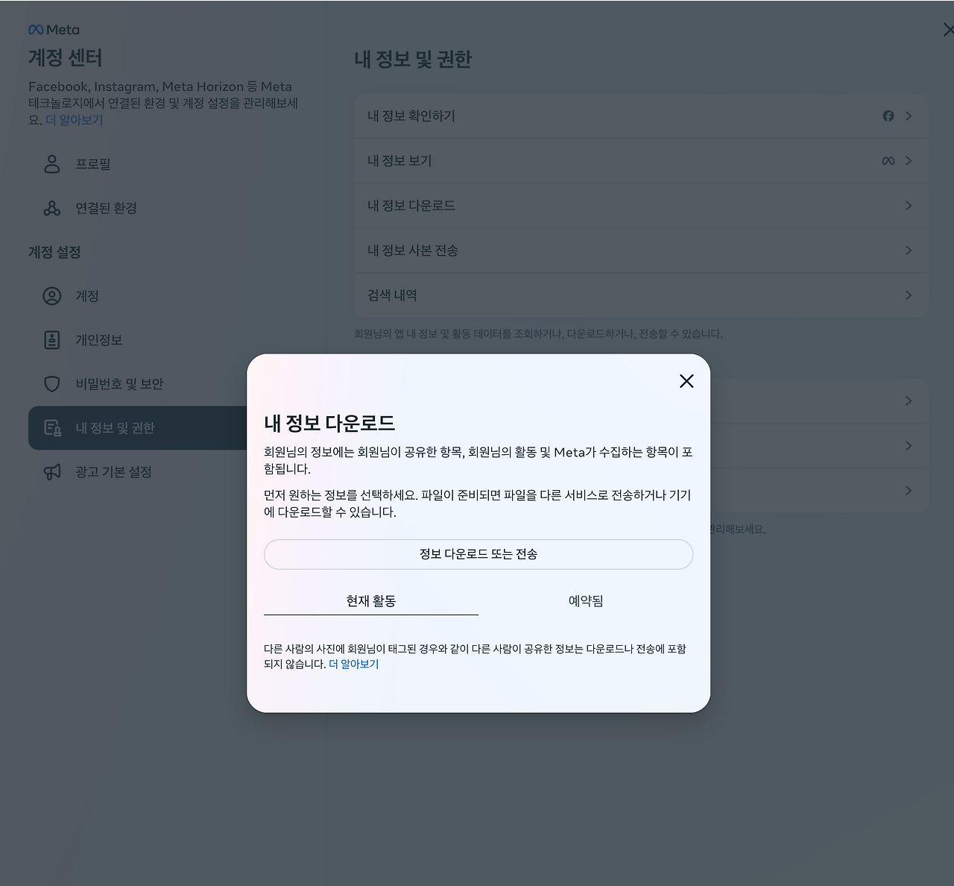Select the megaphone icon for 광고 기본 설정
Image resolution: width=954 pixels, height=886 pixels.
click(x=51, y=471)
